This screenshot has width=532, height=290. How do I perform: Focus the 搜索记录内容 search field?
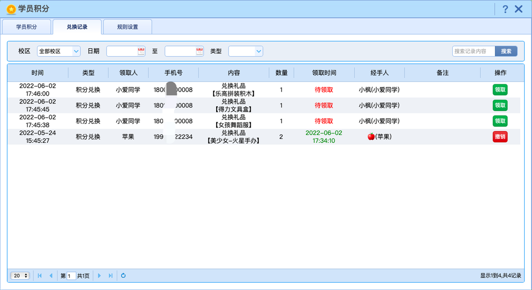(x=474, y=51)
